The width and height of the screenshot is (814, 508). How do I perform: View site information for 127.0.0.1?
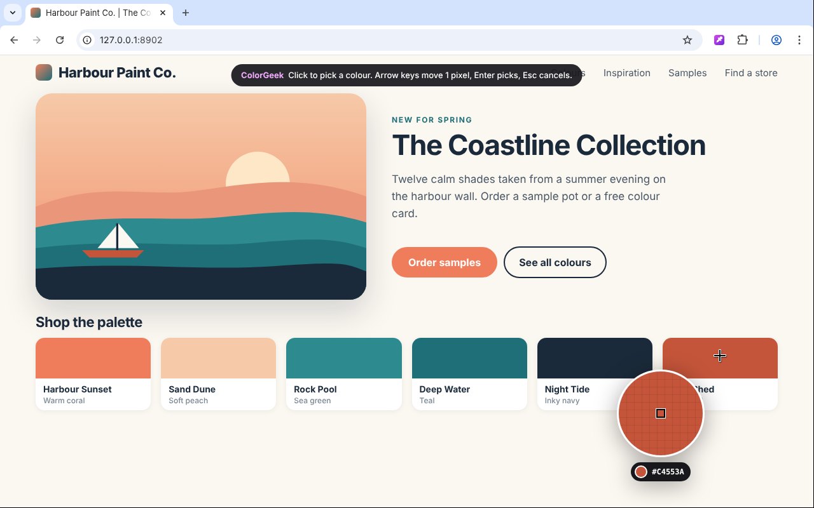point(88,40)
